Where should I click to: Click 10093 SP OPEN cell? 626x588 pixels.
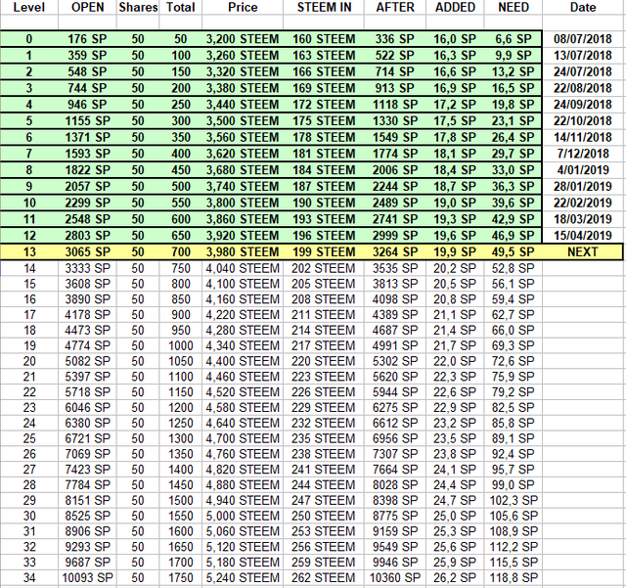click(87, 578)
